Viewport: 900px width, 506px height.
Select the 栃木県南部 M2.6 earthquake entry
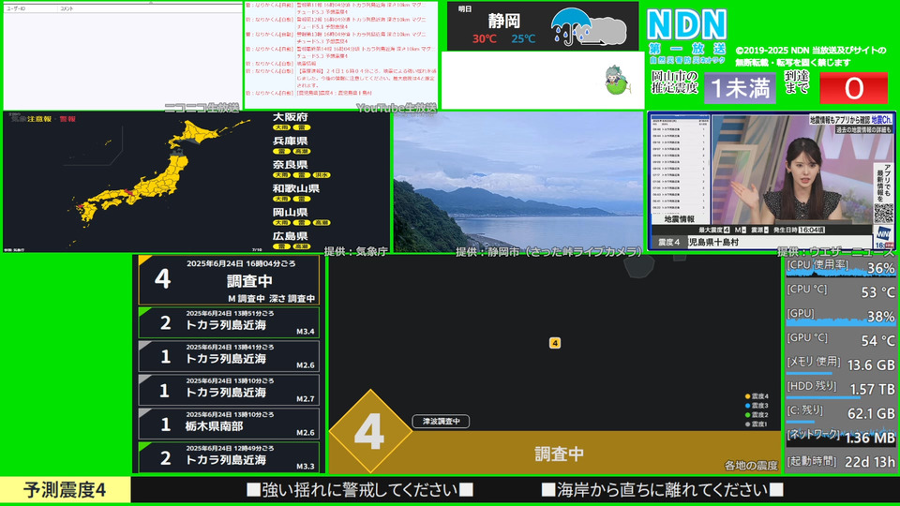[x=229, y=424]
